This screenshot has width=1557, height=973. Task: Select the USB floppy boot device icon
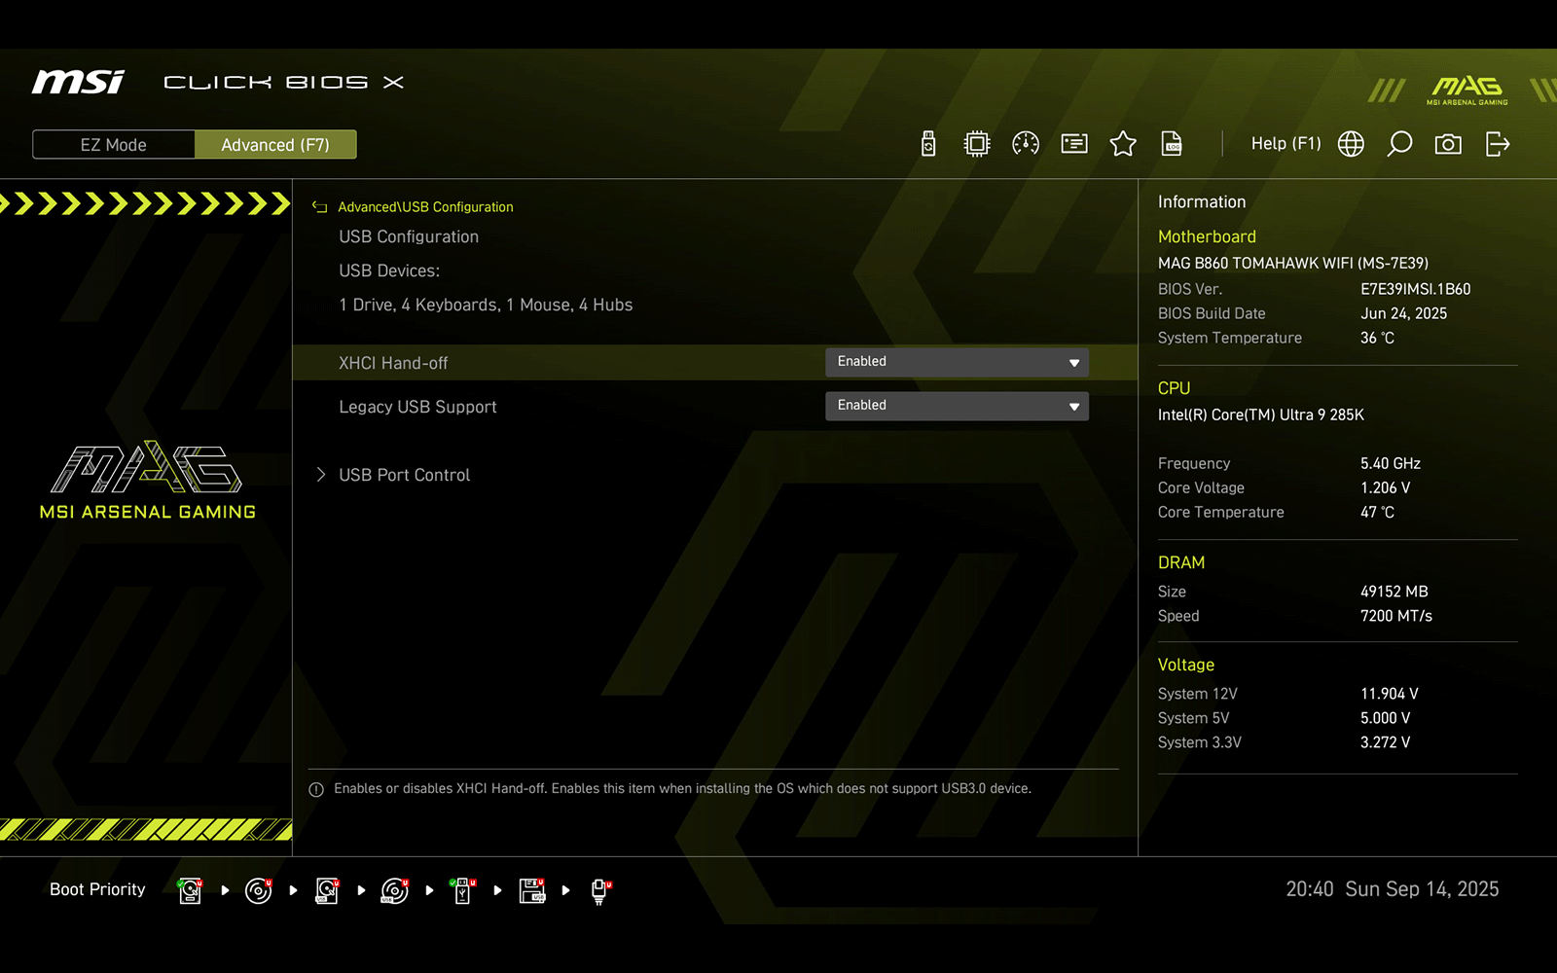(532, 890)
